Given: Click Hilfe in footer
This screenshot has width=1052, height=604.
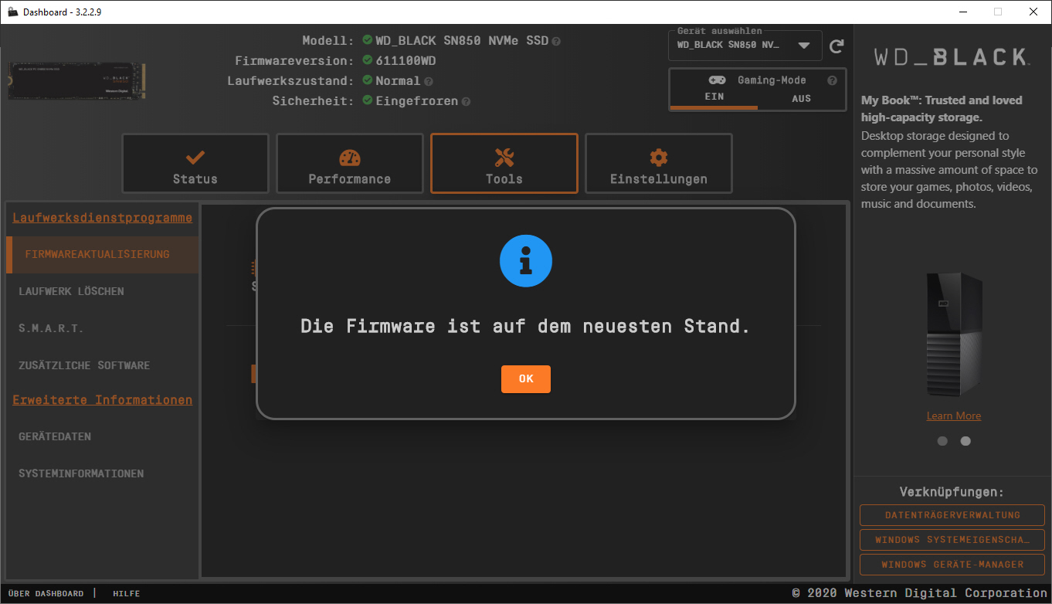Looking at the screenshot, I should tap(127, 593).
